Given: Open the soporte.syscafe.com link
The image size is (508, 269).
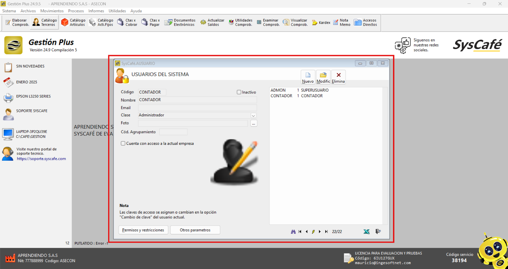Looking at the screenshot, I should (41, 159).
